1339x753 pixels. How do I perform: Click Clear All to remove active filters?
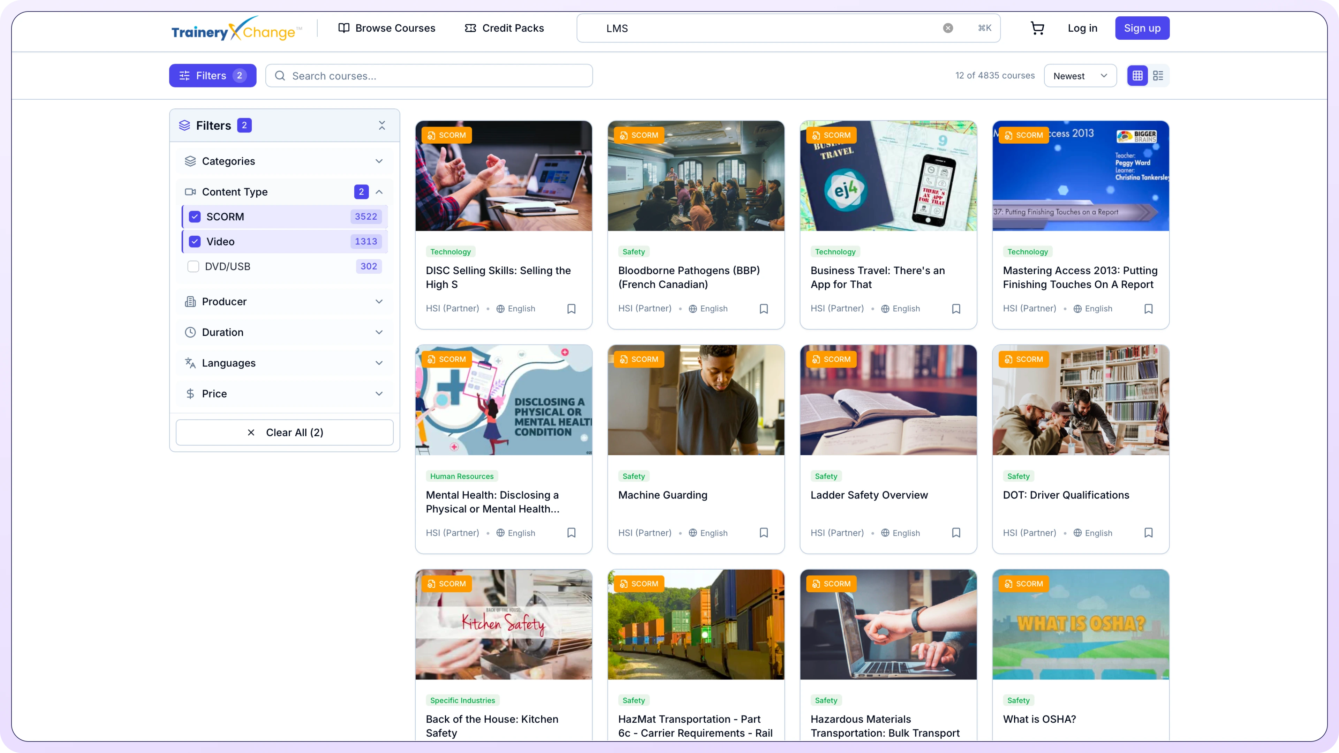click(284, 432)
